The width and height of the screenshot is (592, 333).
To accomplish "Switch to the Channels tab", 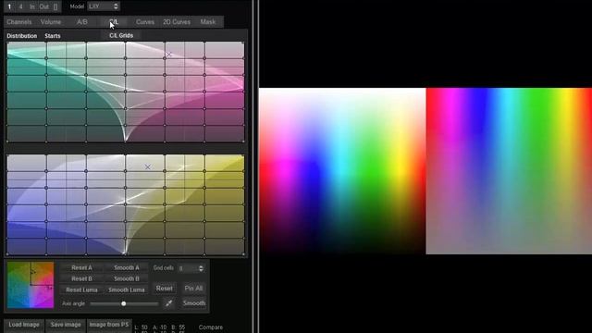I will (19, 22).
